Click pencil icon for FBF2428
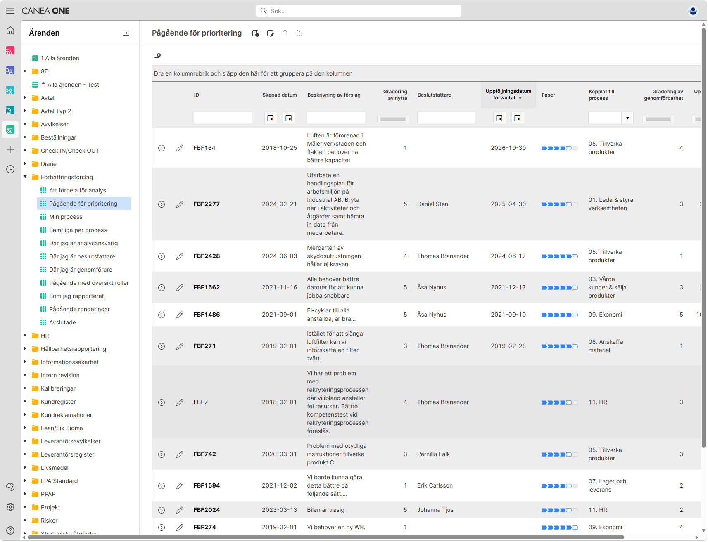The image size is (708, 542). [180, 256]
